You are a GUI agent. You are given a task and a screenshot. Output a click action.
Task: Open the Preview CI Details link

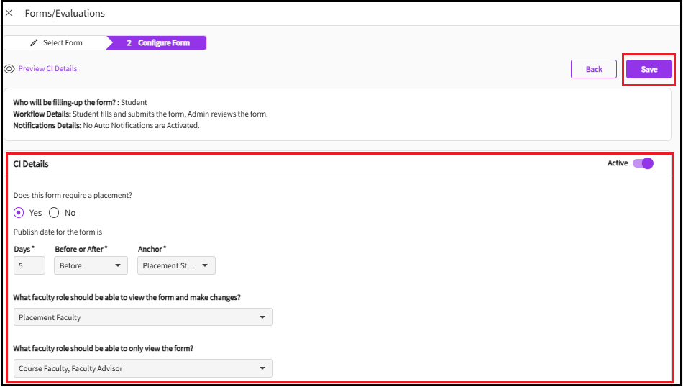pos(47,69)
